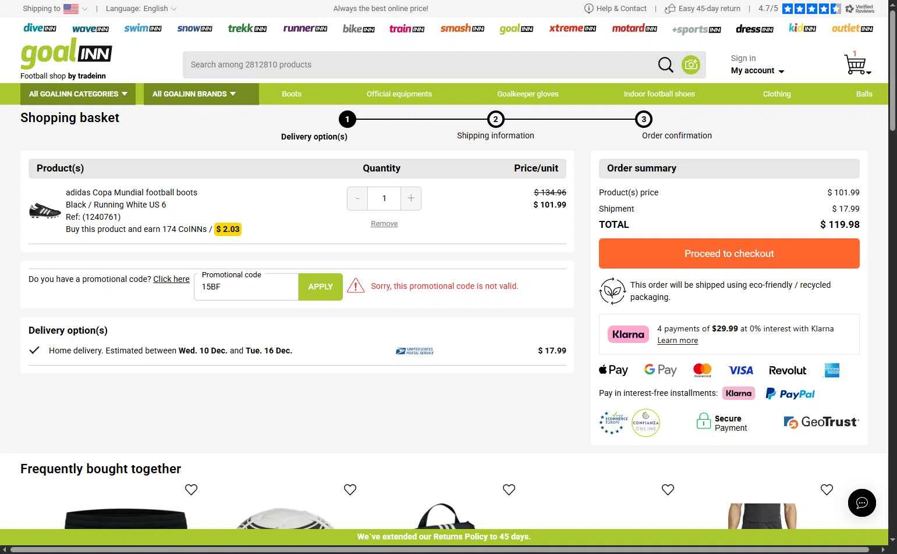Image resolution: width=897 pixels, height=554 pixels.
Task: Open the shopping cart icon
Action: [x=856, y=63]
